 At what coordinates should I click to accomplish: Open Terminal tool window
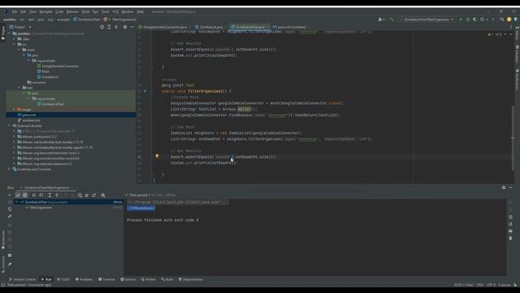[x=106, y=279]
